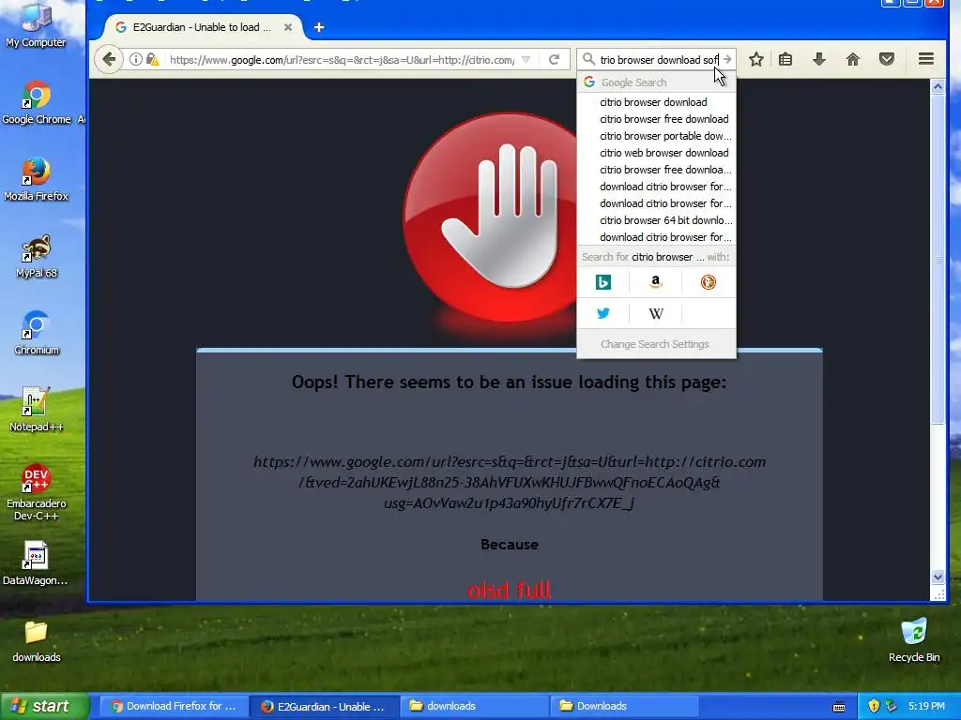Open the Pocket icon
The width and height of the screenshot is (961, 720).
(886, 59)
